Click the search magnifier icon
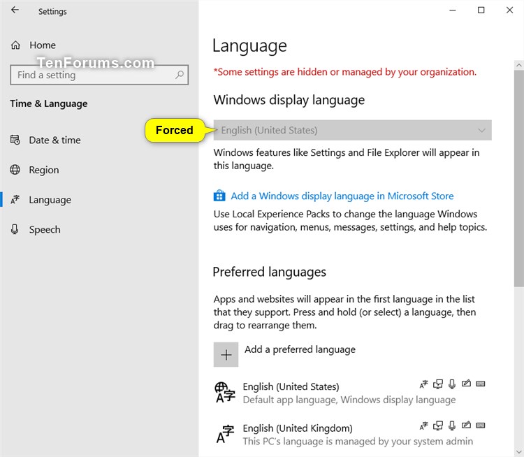Image resolution: width=524 pixels, height=457 pixels. (x=180, y=75)
